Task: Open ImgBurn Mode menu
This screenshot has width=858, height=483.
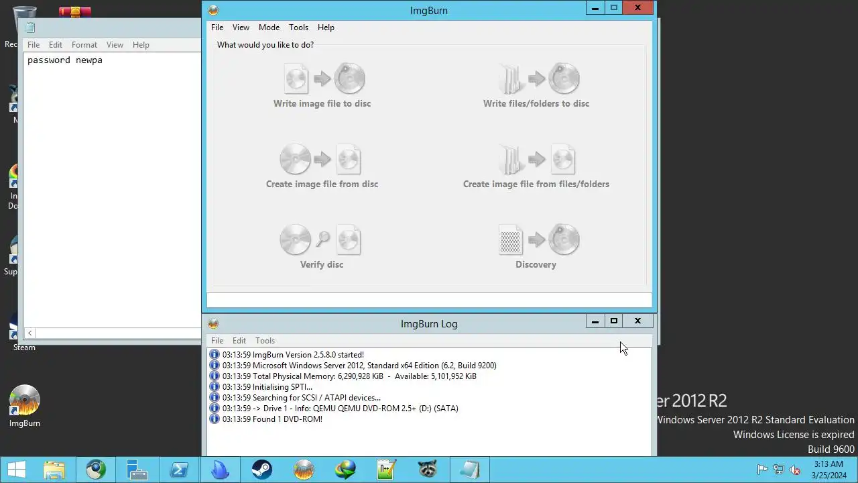Action: [x=269, y=28]
